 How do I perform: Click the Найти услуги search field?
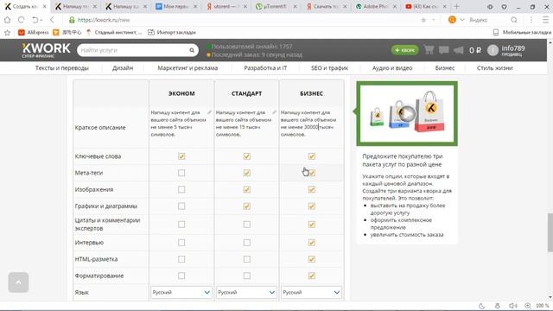[x=134, y=50]
